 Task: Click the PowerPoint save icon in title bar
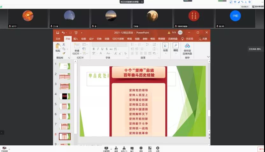[x=58, y=32]
